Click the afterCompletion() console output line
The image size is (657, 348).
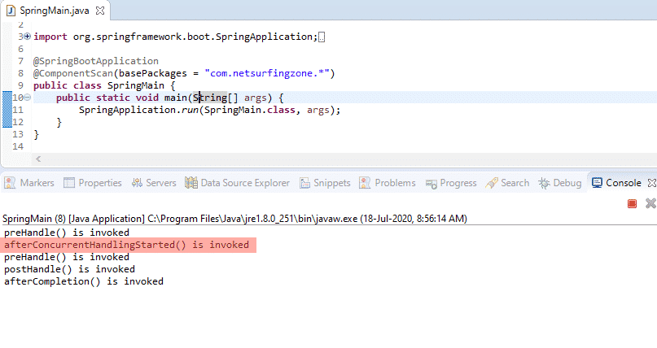coord(84,281)
